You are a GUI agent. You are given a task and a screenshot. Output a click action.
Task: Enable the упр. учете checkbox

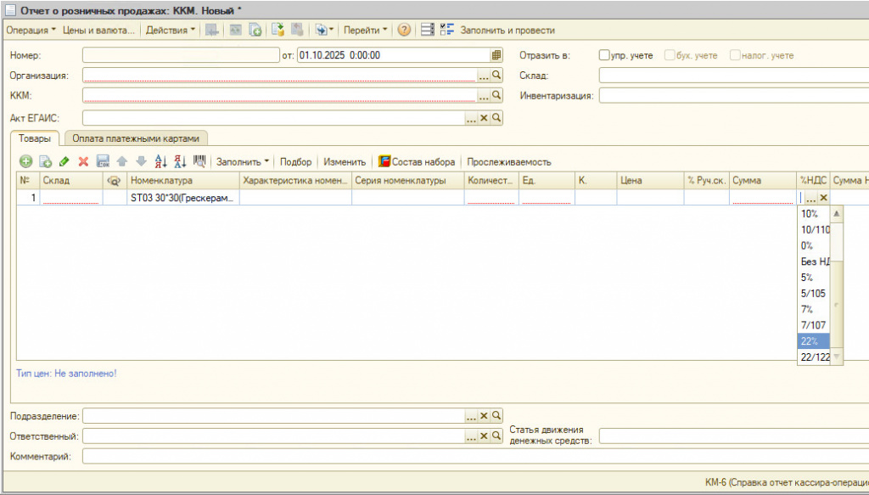pyautogui.click(x=604, y=55)
